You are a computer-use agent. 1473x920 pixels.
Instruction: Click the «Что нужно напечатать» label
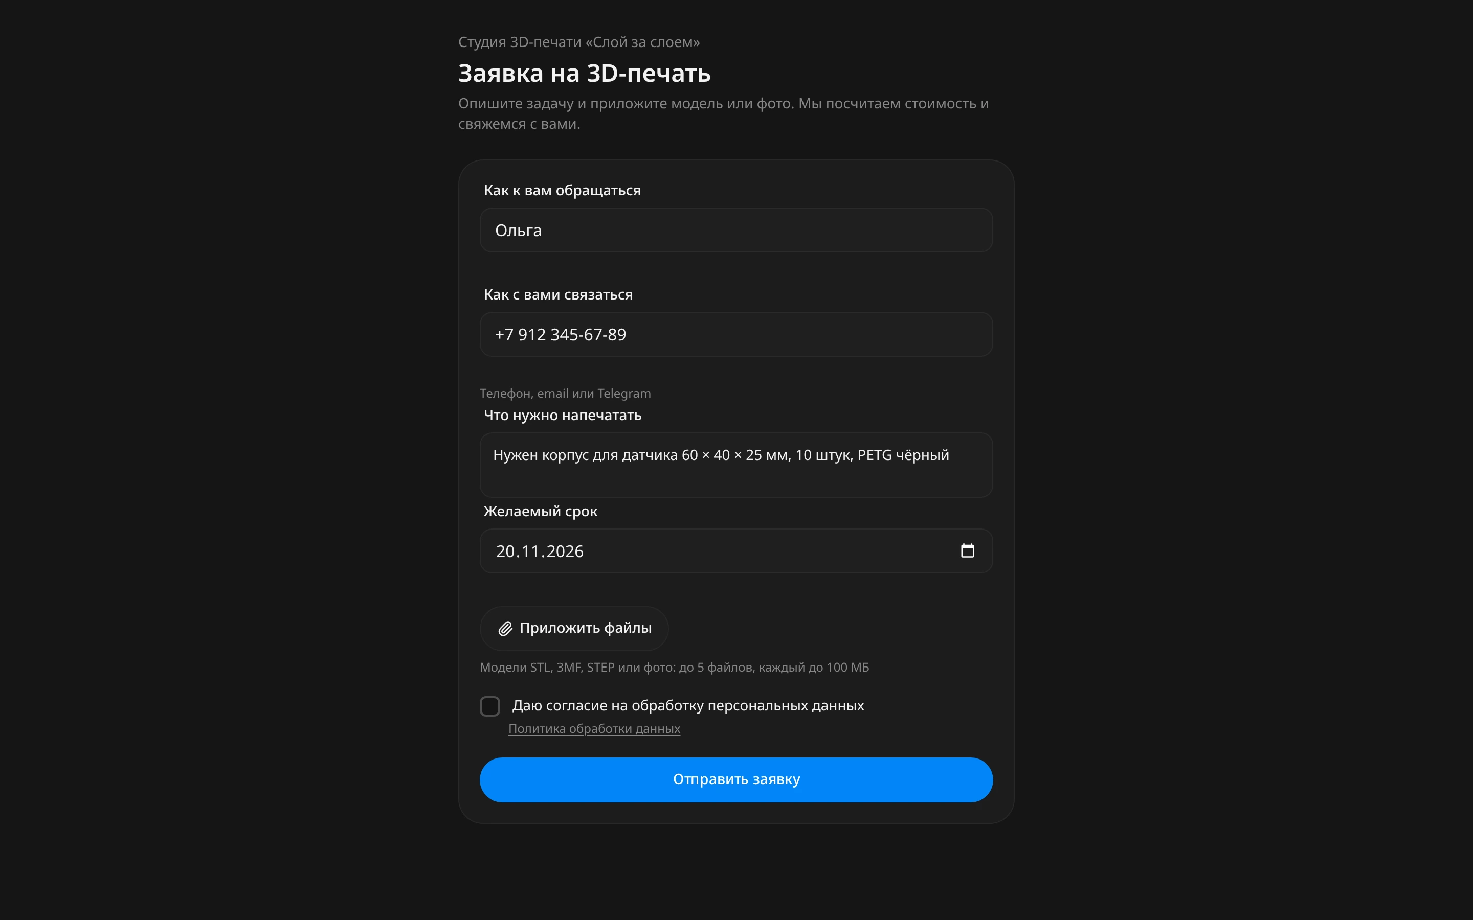(x=563, y=415)
